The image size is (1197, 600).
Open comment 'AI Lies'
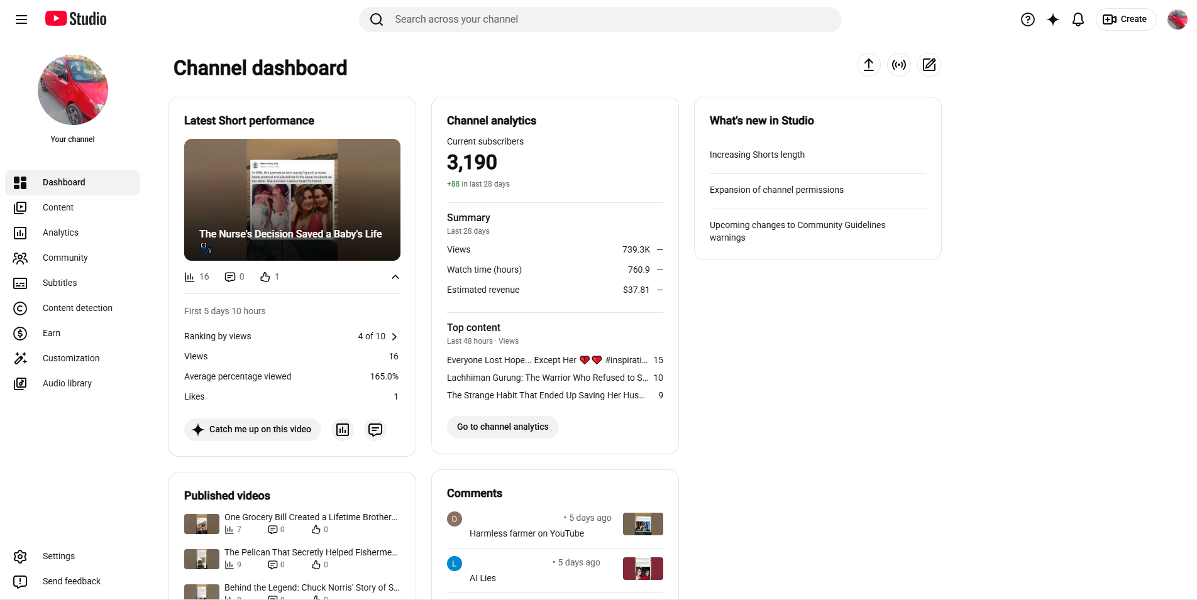pyautogui.click(x=483, y=578)
